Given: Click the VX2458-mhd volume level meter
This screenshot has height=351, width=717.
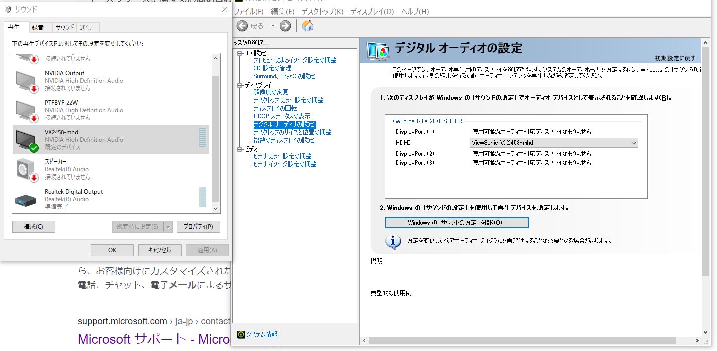Looking at the screenshot, I should click(x=203, y=137).
